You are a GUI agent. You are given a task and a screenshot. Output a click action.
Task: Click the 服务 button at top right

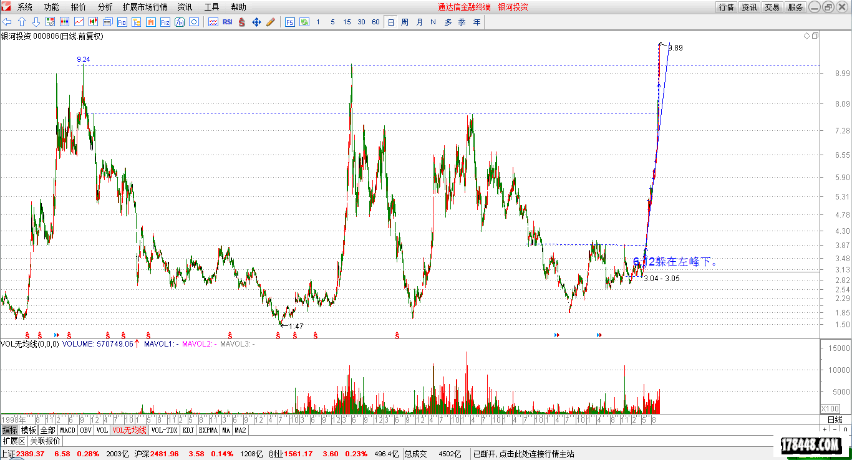(x=795, y=7)
